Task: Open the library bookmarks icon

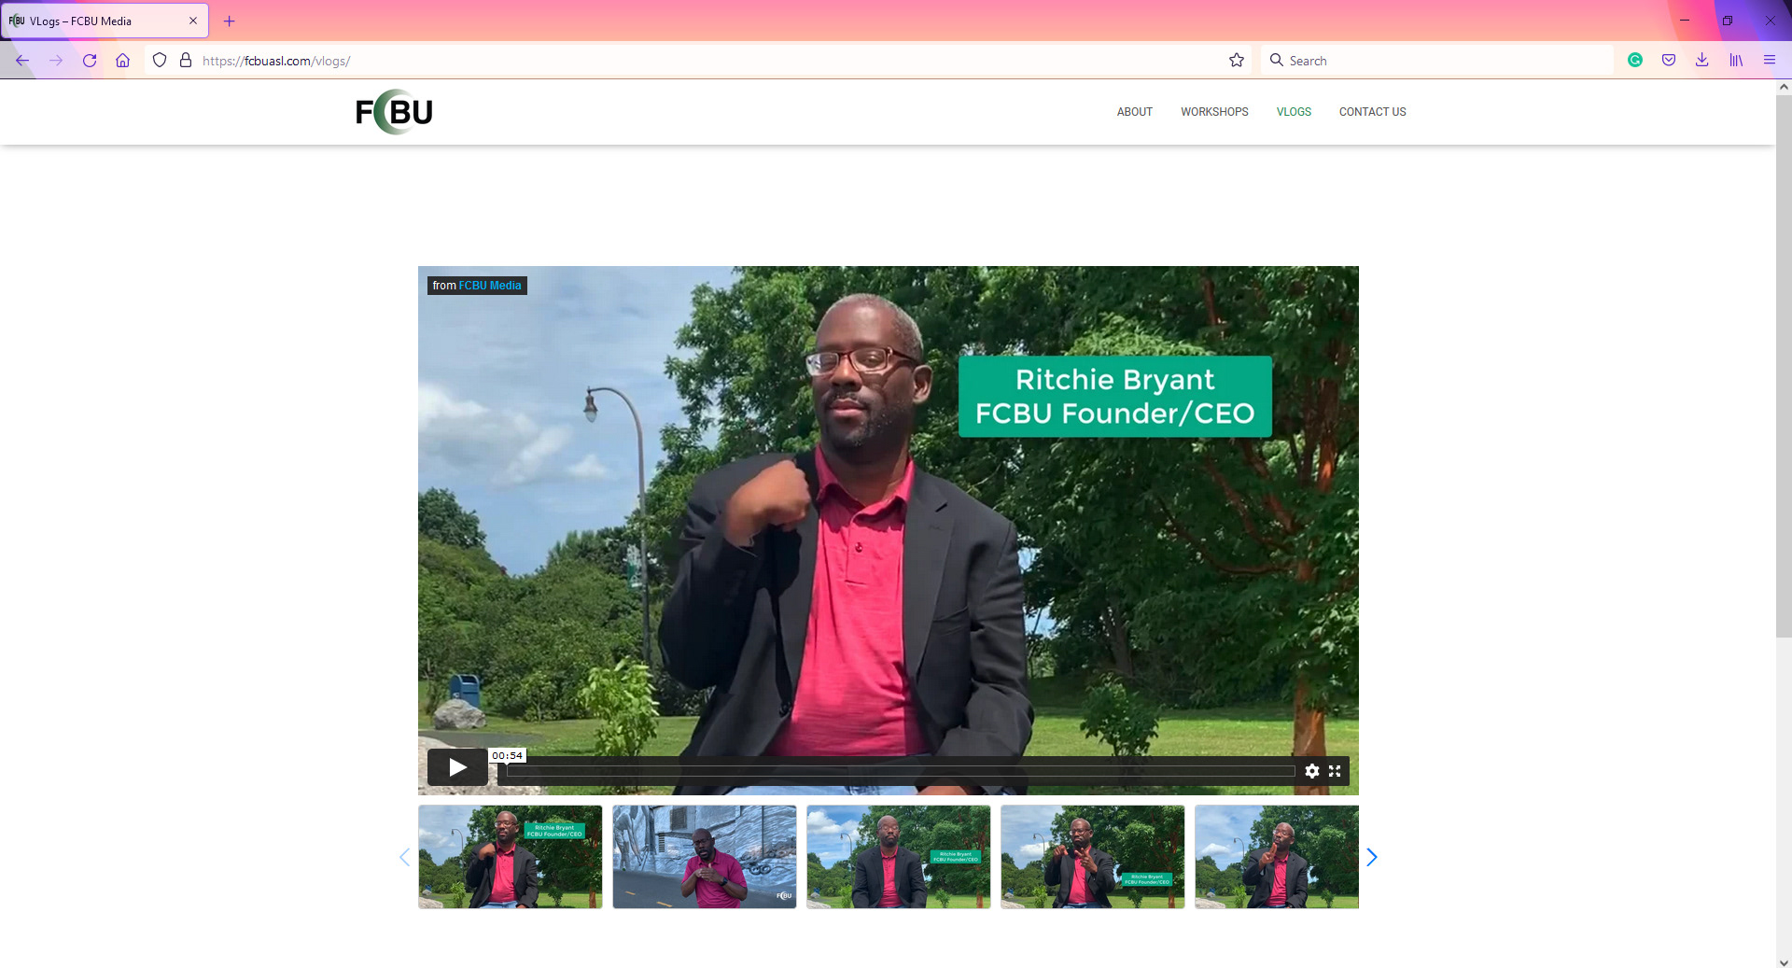Action: [1736, 61]
